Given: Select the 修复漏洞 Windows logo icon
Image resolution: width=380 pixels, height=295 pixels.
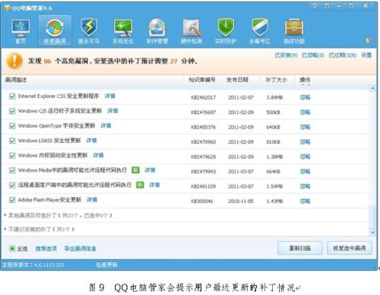Looking at the screenshot, I should [55, 27].
